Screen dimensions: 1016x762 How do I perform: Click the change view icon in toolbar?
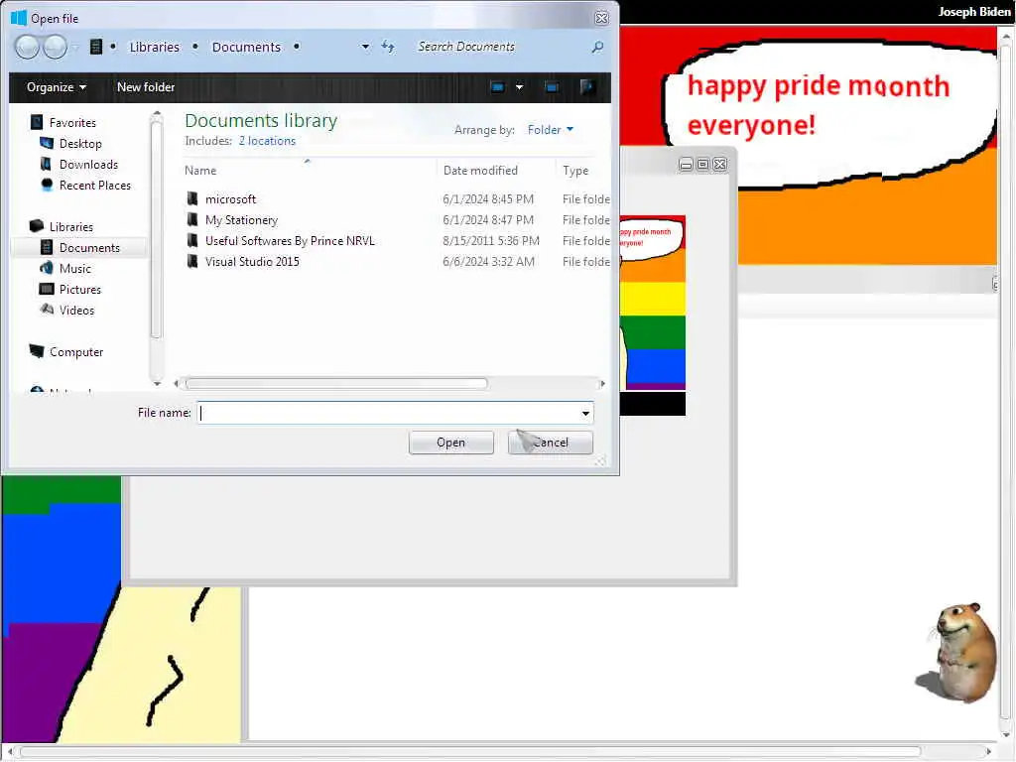pyautogui.click(x=498, y=87)
